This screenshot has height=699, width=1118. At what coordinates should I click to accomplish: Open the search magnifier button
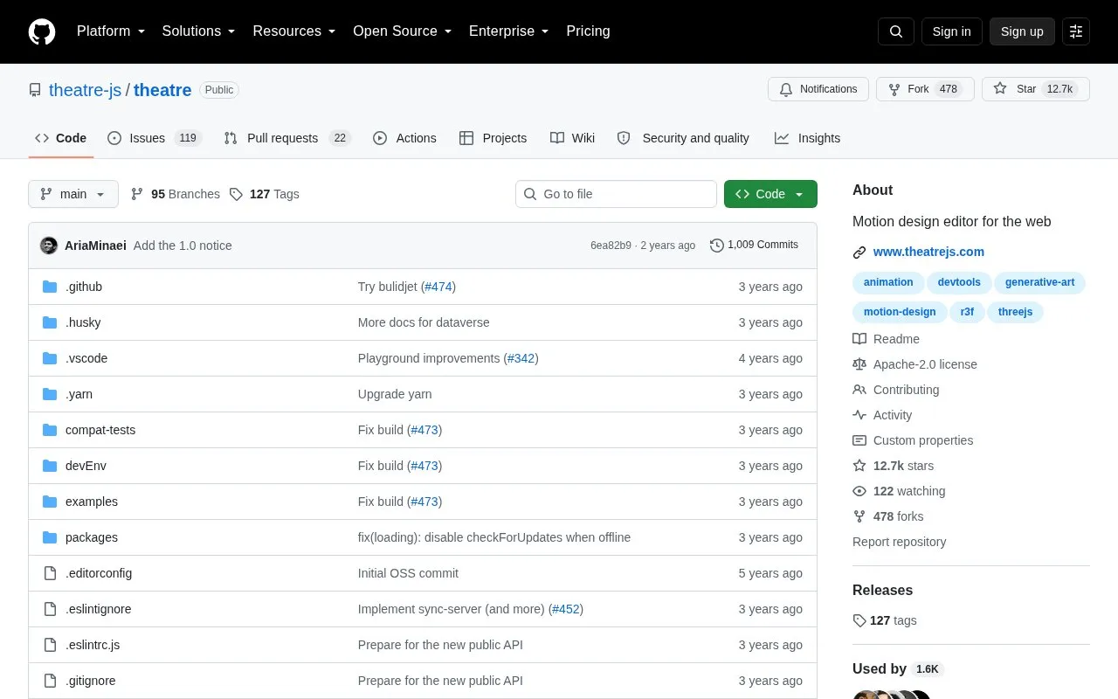pyautogui.click(x=896, y=31)
